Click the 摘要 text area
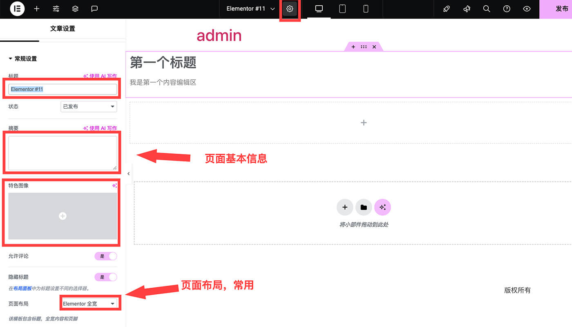Viewport: 572px width, 327px height. [x=63, y=153]
